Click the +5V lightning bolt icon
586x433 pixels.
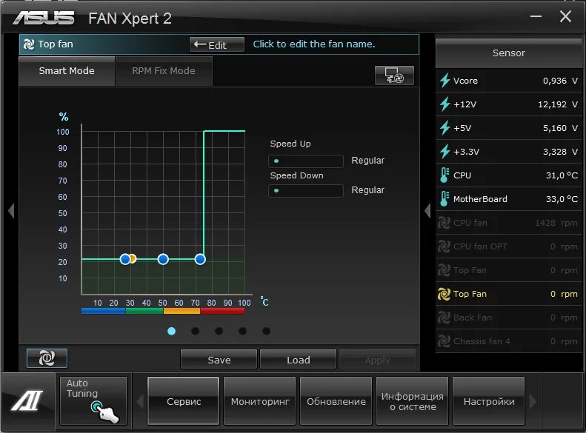pyautogui.click(x=445, y=128)
